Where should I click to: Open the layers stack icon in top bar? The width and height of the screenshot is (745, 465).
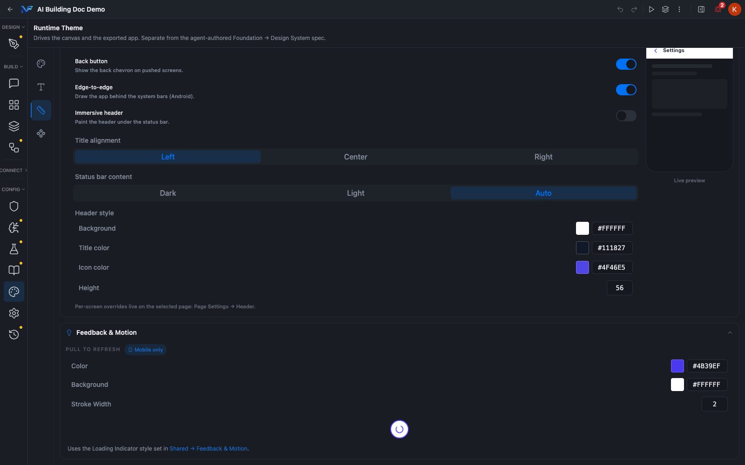[665, 9]
